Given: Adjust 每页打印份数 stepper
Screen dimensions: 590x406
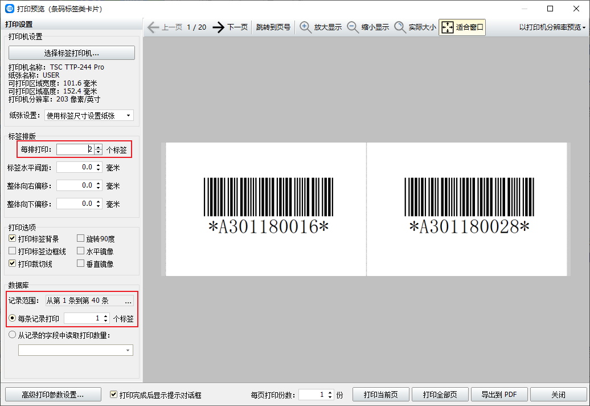Looking at the screenshot, I should (x=330, y=395).
